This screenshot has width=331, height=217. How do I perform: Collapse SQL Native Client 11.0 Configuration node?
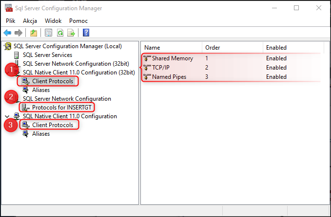7,116
